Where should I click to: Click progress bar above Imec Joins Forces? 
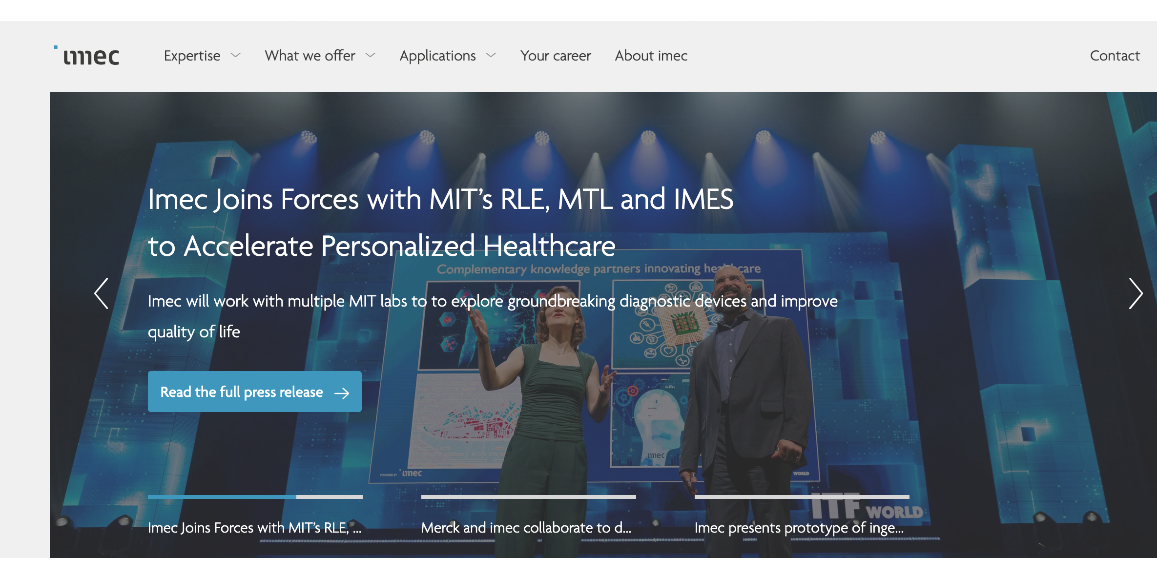coord(255,496)
